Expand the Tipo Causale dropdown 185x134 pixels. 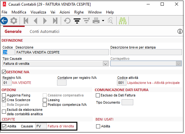(105, 64)
